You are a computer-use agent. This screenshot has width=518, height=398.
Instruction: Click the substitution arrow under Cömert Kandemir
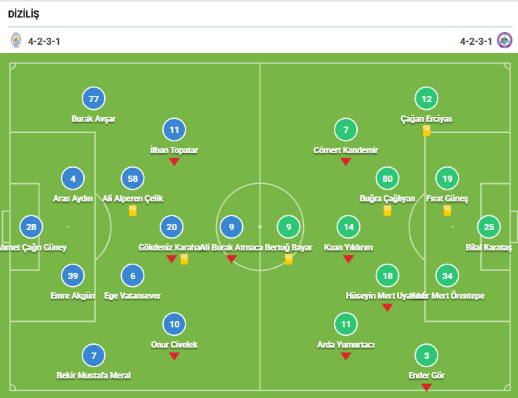click(x=345, y=162)
